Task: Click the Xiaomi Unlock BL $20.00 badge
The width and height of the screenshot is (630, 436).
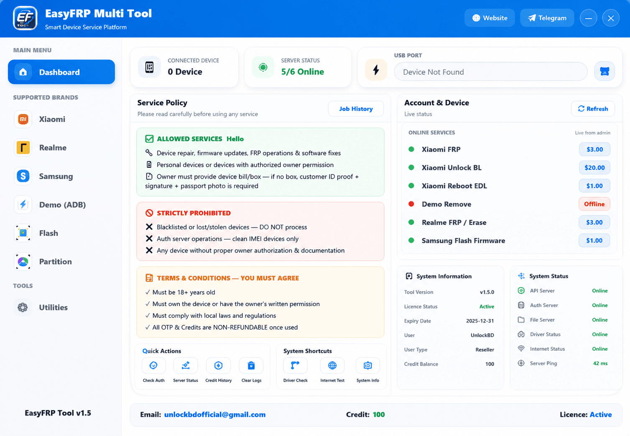Action: 594,167
